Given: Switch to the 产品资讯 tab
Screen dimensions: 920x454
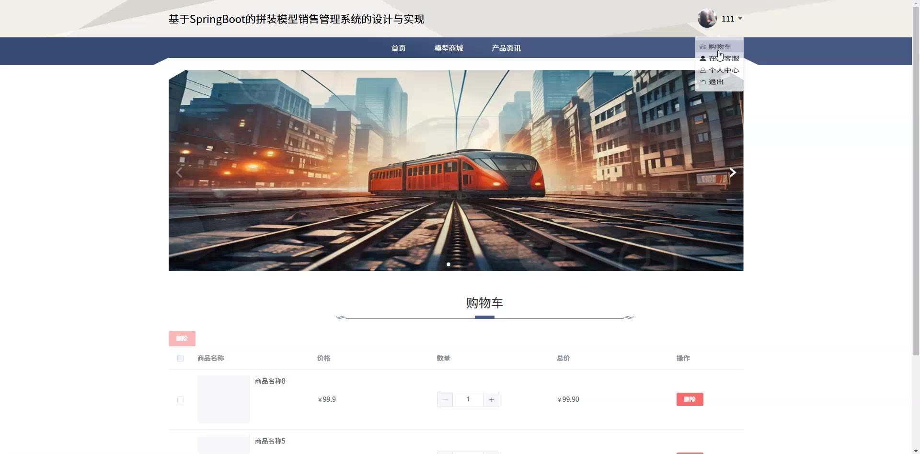Looking at the screenshot, I should (506, 48).
